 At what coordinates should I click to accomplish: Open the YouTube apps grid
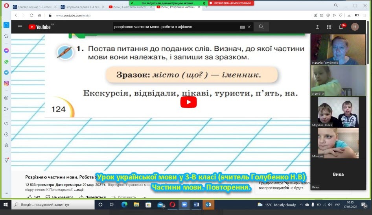click(329, 27)
